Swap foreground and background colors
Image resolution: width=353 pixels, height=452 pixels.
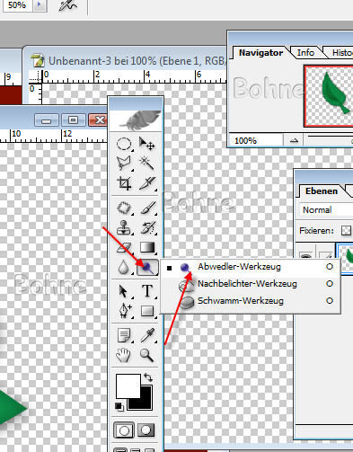[x=148, y=377]
